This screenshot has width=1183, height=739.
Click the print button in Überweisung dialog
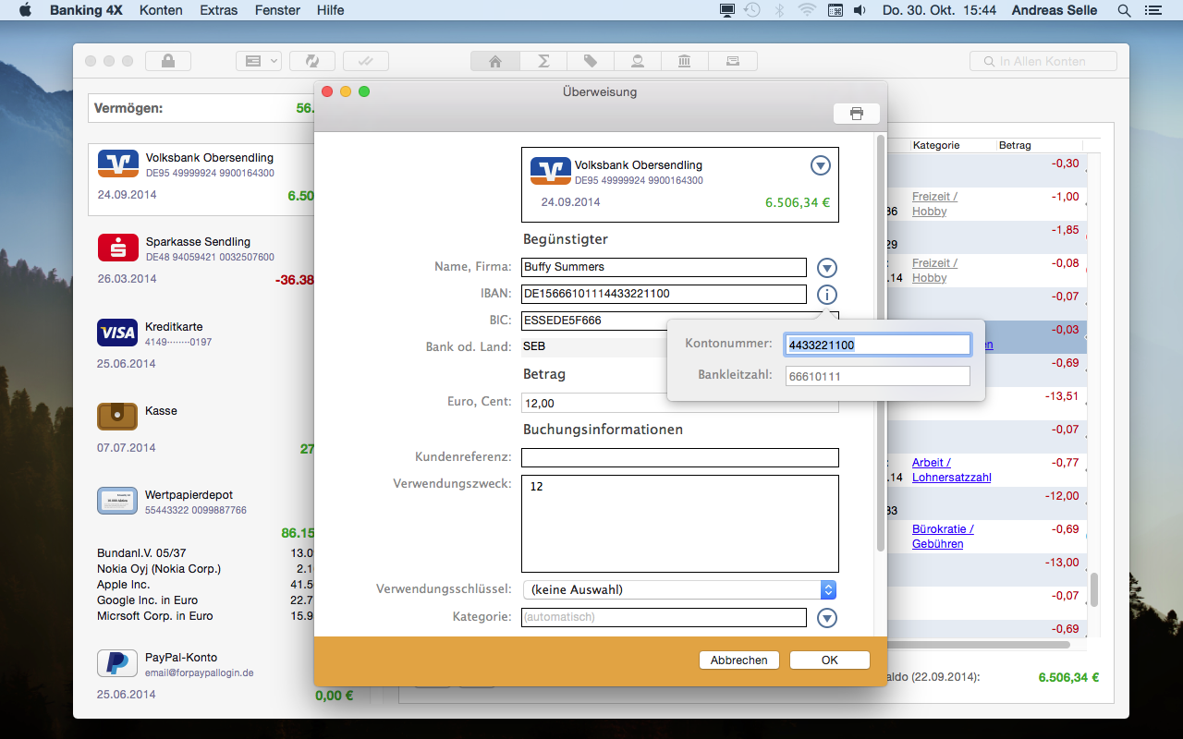coord(857,114)
